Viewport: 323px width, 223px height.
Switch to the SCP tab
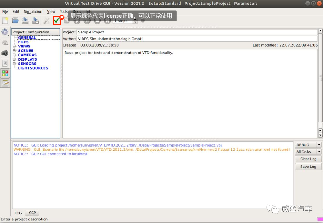click(x=32, y=213)
